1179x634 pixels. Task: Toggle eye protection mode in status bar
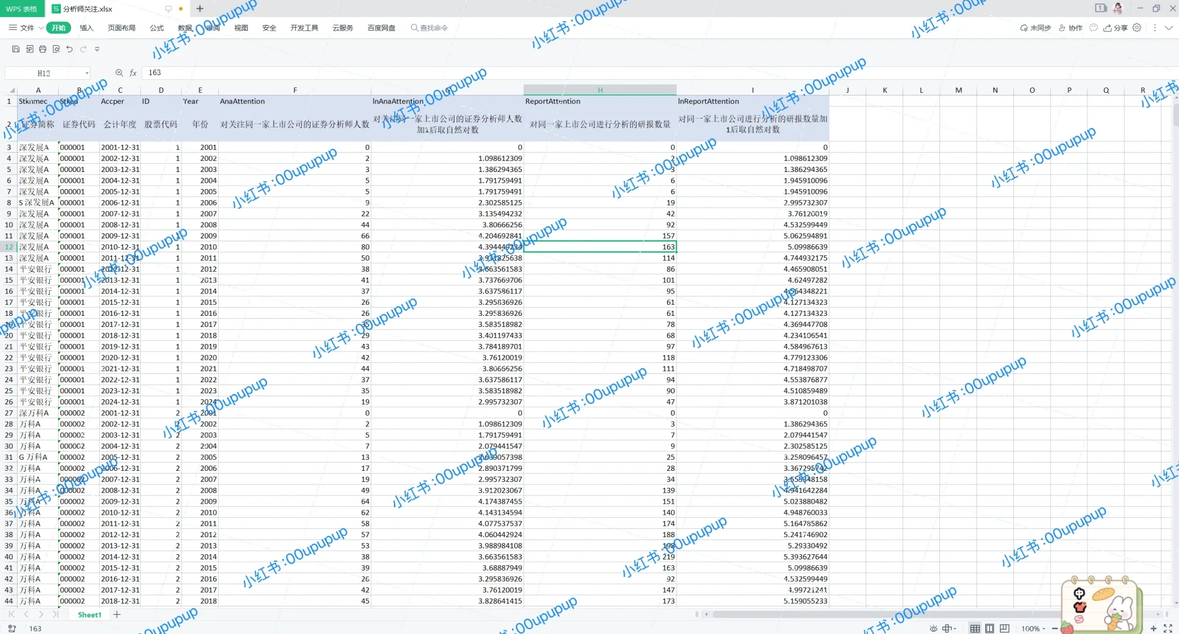click(934, 629)
